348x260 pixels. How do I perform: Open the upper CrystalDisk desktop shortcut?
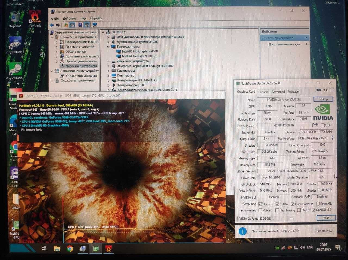click(x=15, y=45)
